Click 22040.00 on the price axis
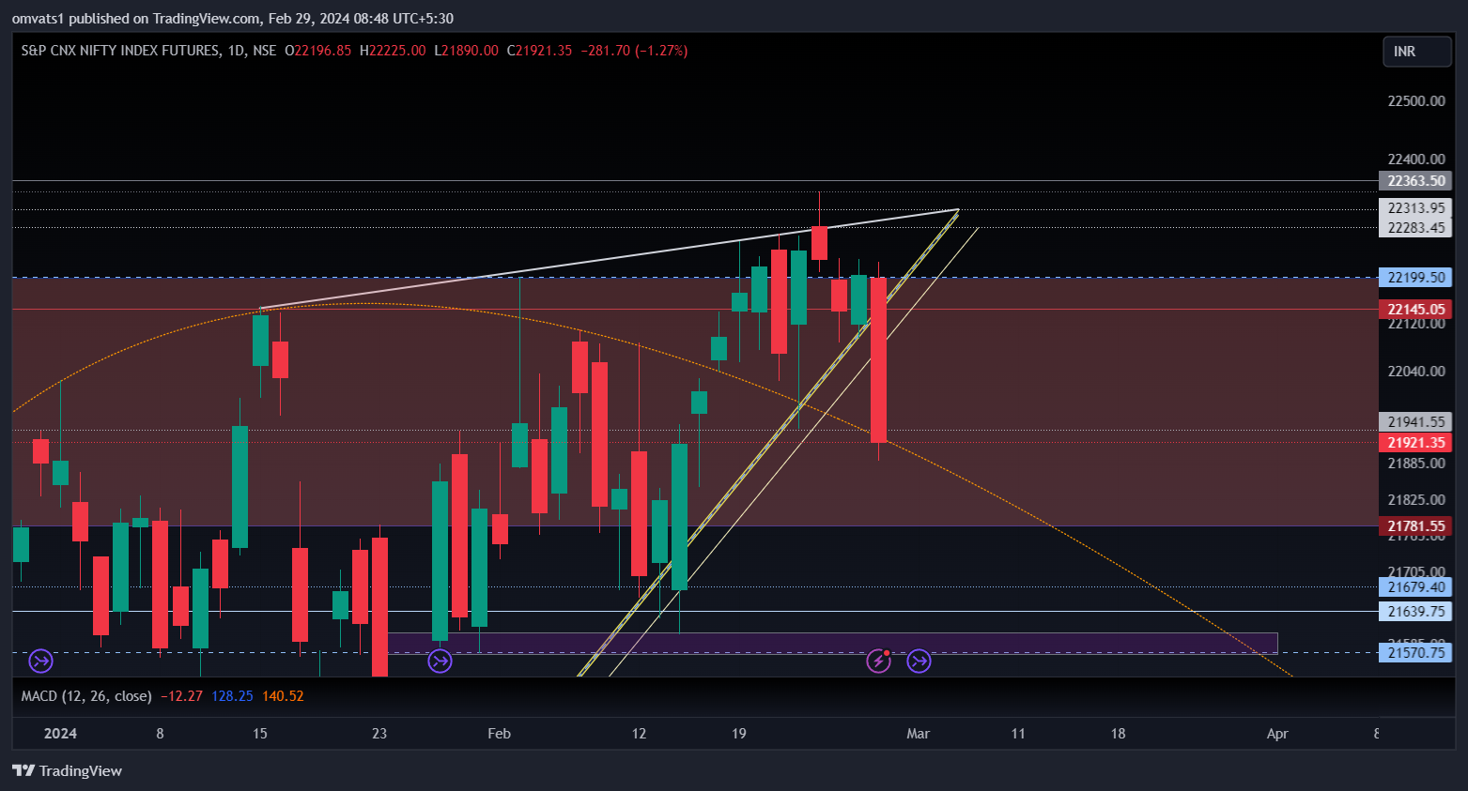This screenshot has width=1468, height=791. (1416, 372)
